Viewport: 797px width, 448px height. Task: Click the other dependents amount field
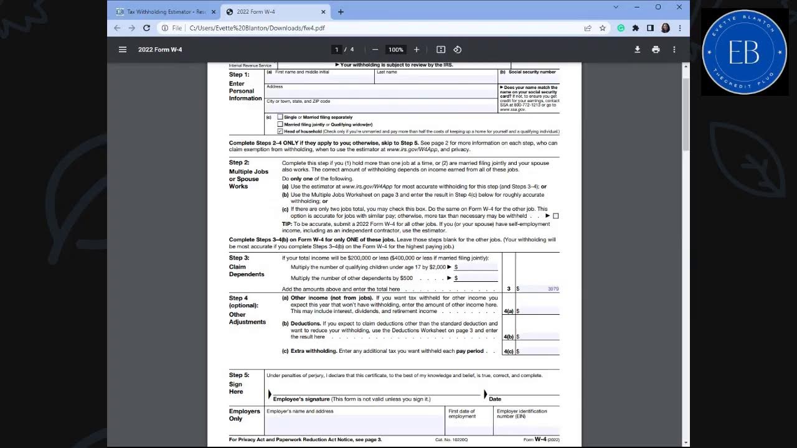(x=478, y=278)
